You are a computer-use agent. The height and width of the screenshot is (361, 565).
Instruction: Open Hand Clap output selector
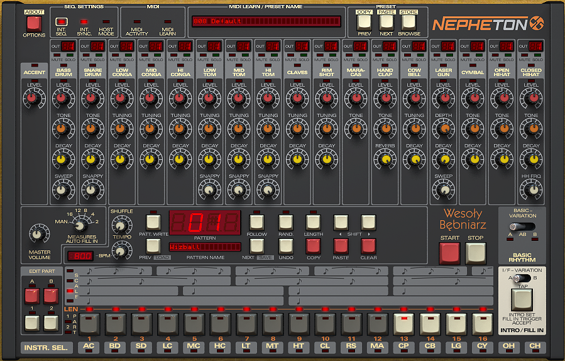tap(389, 46)
